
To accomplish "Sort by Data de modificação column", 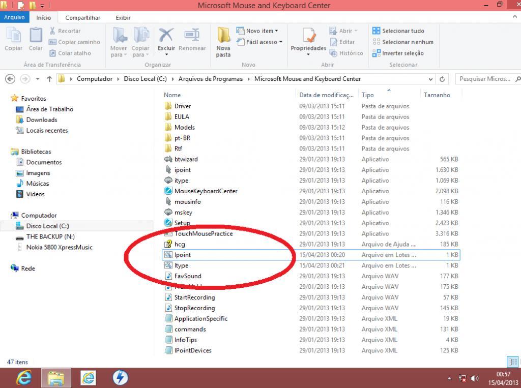I will point(326,95).
